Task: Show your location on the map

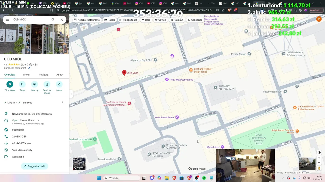Action: point(319,152)
